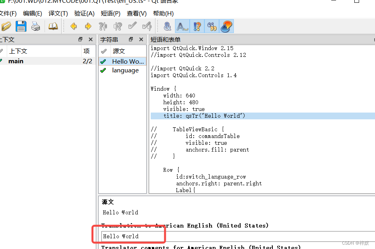Float the context panel with undock icon
The height and width of the screenshot is (249, 375).
[80, 39]
